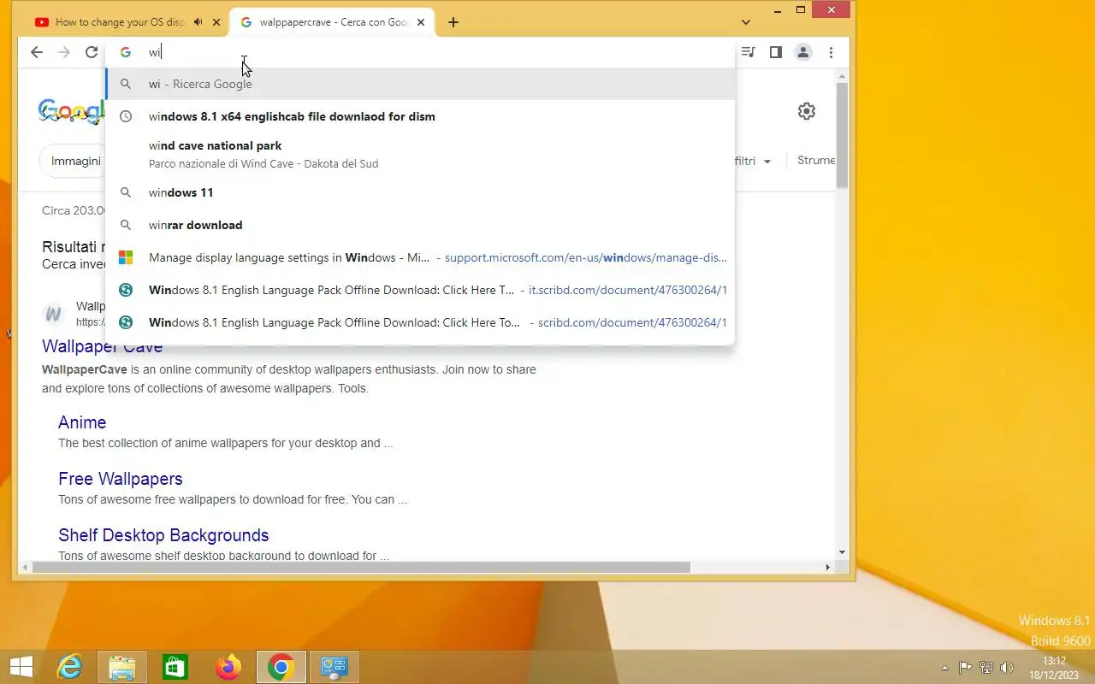Switch to Chrome taskbar icon
The height and width of the screenshot is (684, 1095).
(x=281, y=667)
